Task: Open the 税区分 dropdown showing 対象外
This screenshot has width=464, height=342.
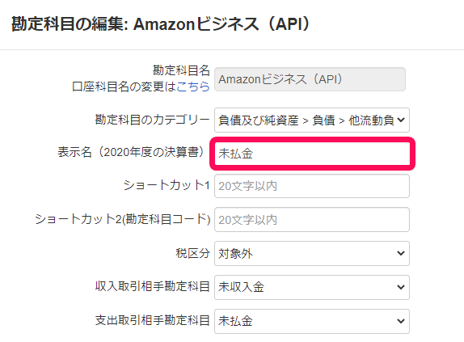Action: (312, 254)
